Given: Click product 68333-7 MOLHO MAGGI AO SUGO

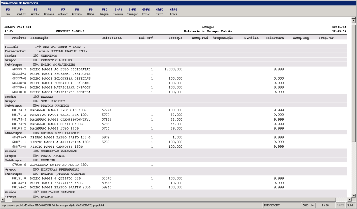Looking at the screenshot, I should tap(175, 69).
